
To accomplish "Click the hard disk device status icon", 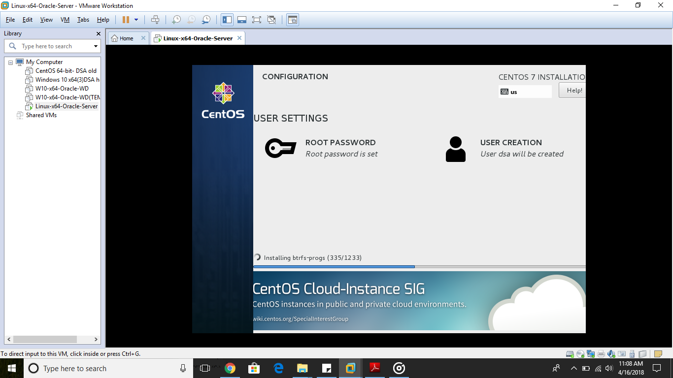I will pyautogui.click(x=570, y=353).
